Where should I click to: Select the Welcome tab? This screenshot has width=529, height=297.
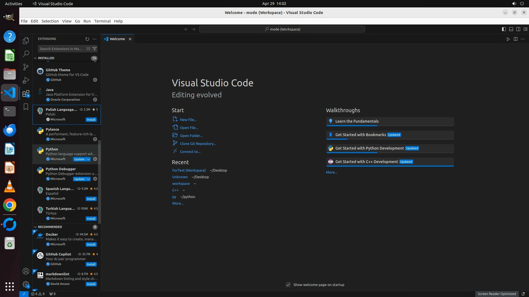click(x=117, y=39)
